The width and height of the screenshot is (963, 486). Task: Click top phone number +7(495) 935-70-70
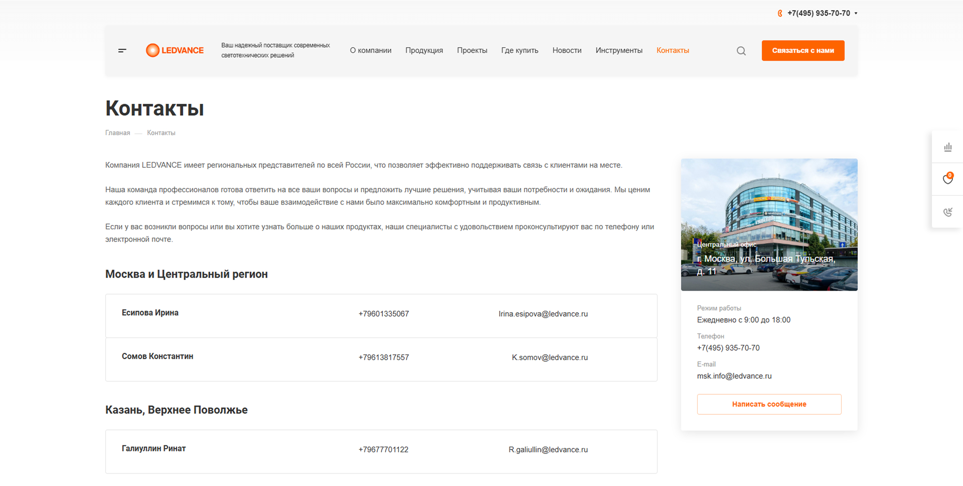(x=819, y=14)
